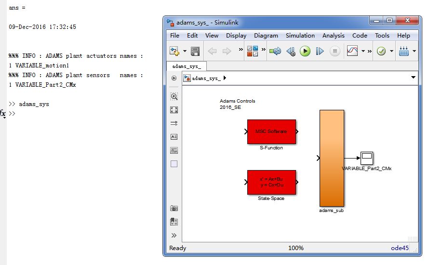Open the dropdown at breadcrumb bar's right end
430x265 pixels.
click(413, 78)
